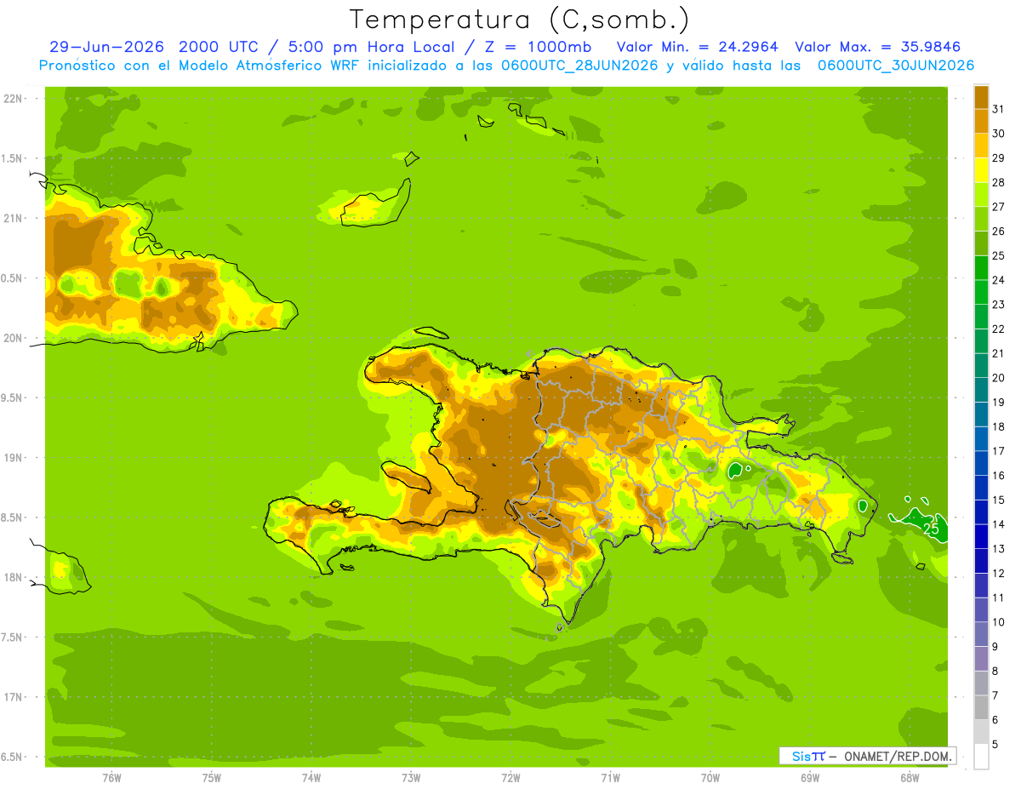Pick the '74W' longitude label
1021x789 pixels.
311,777
